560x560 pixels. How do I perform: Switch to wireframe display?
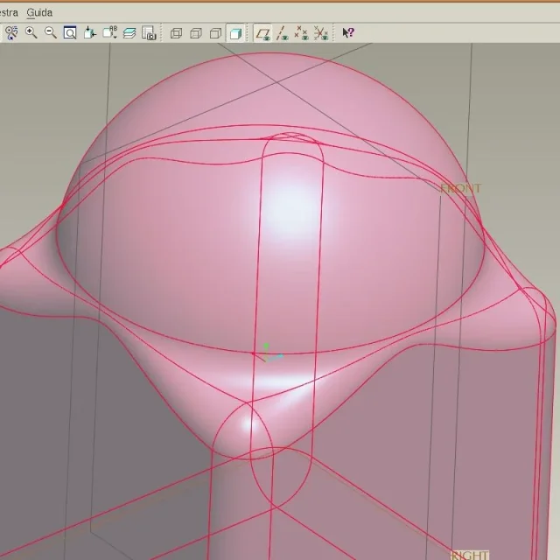[x=176, y=33]
